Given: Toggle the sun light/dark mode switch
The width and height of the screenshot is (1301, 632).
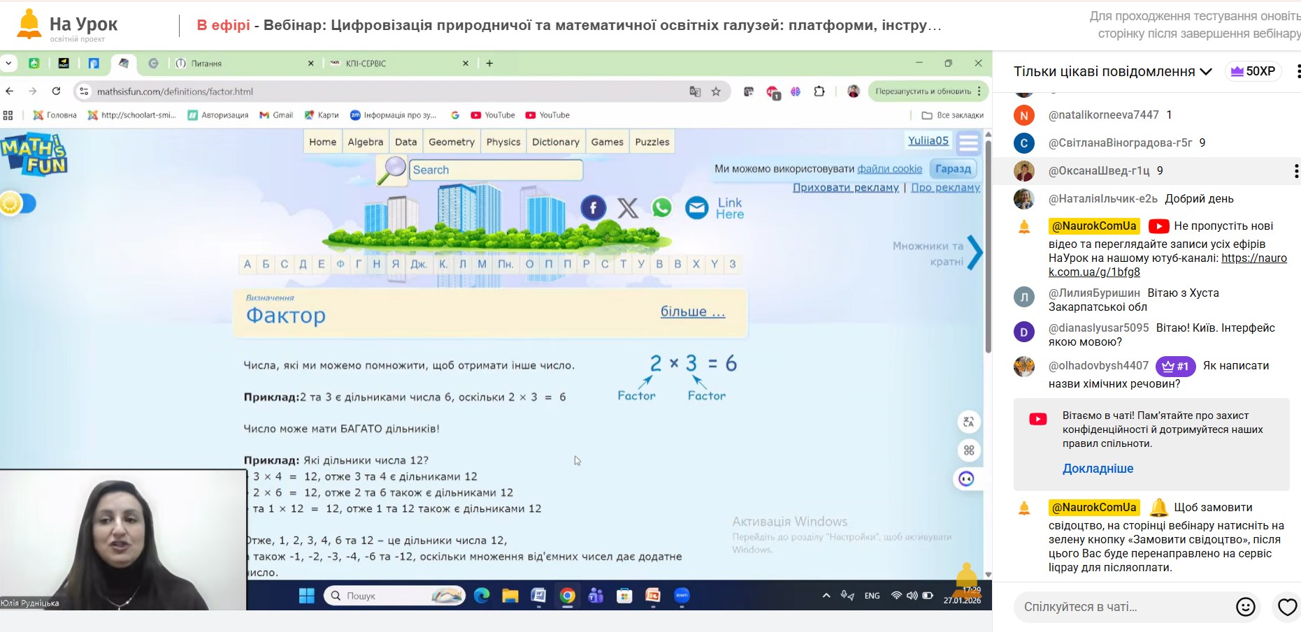Looking at the screenshot, I should click(17, 204).
